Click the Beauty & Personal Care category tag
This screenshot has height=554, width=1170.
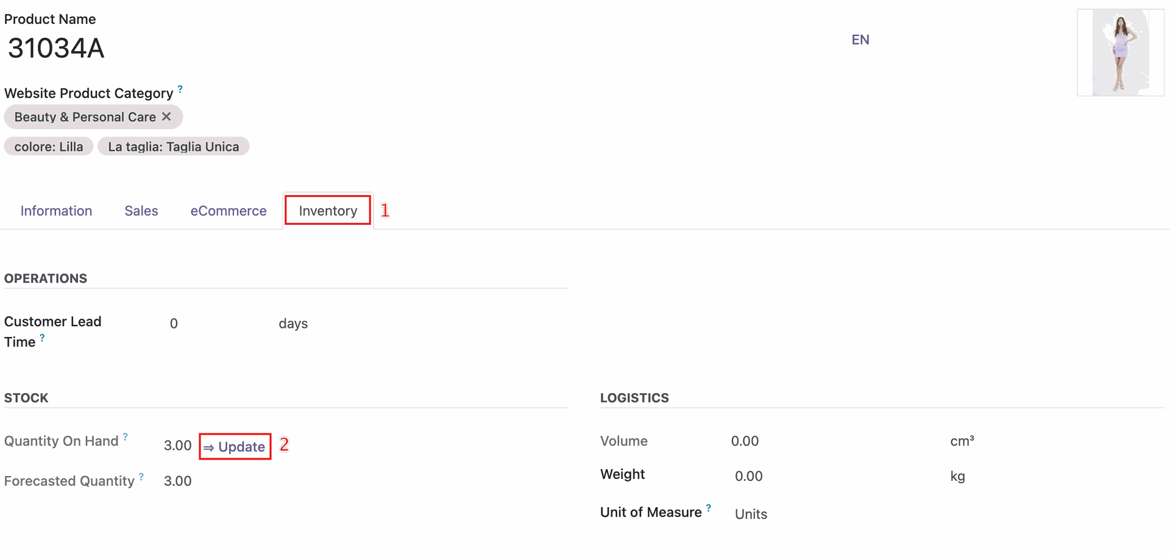(x=85, y=117)
